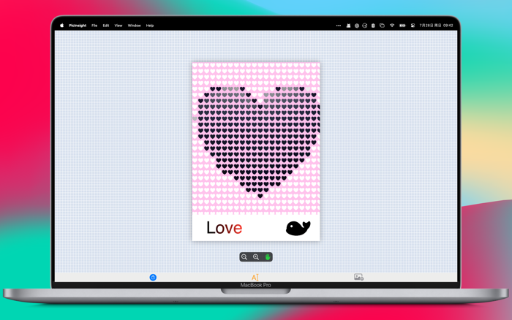Click the trash-shaped menu bar icon
This screenshot has width=512, height=320.
[x=373, y=26]
